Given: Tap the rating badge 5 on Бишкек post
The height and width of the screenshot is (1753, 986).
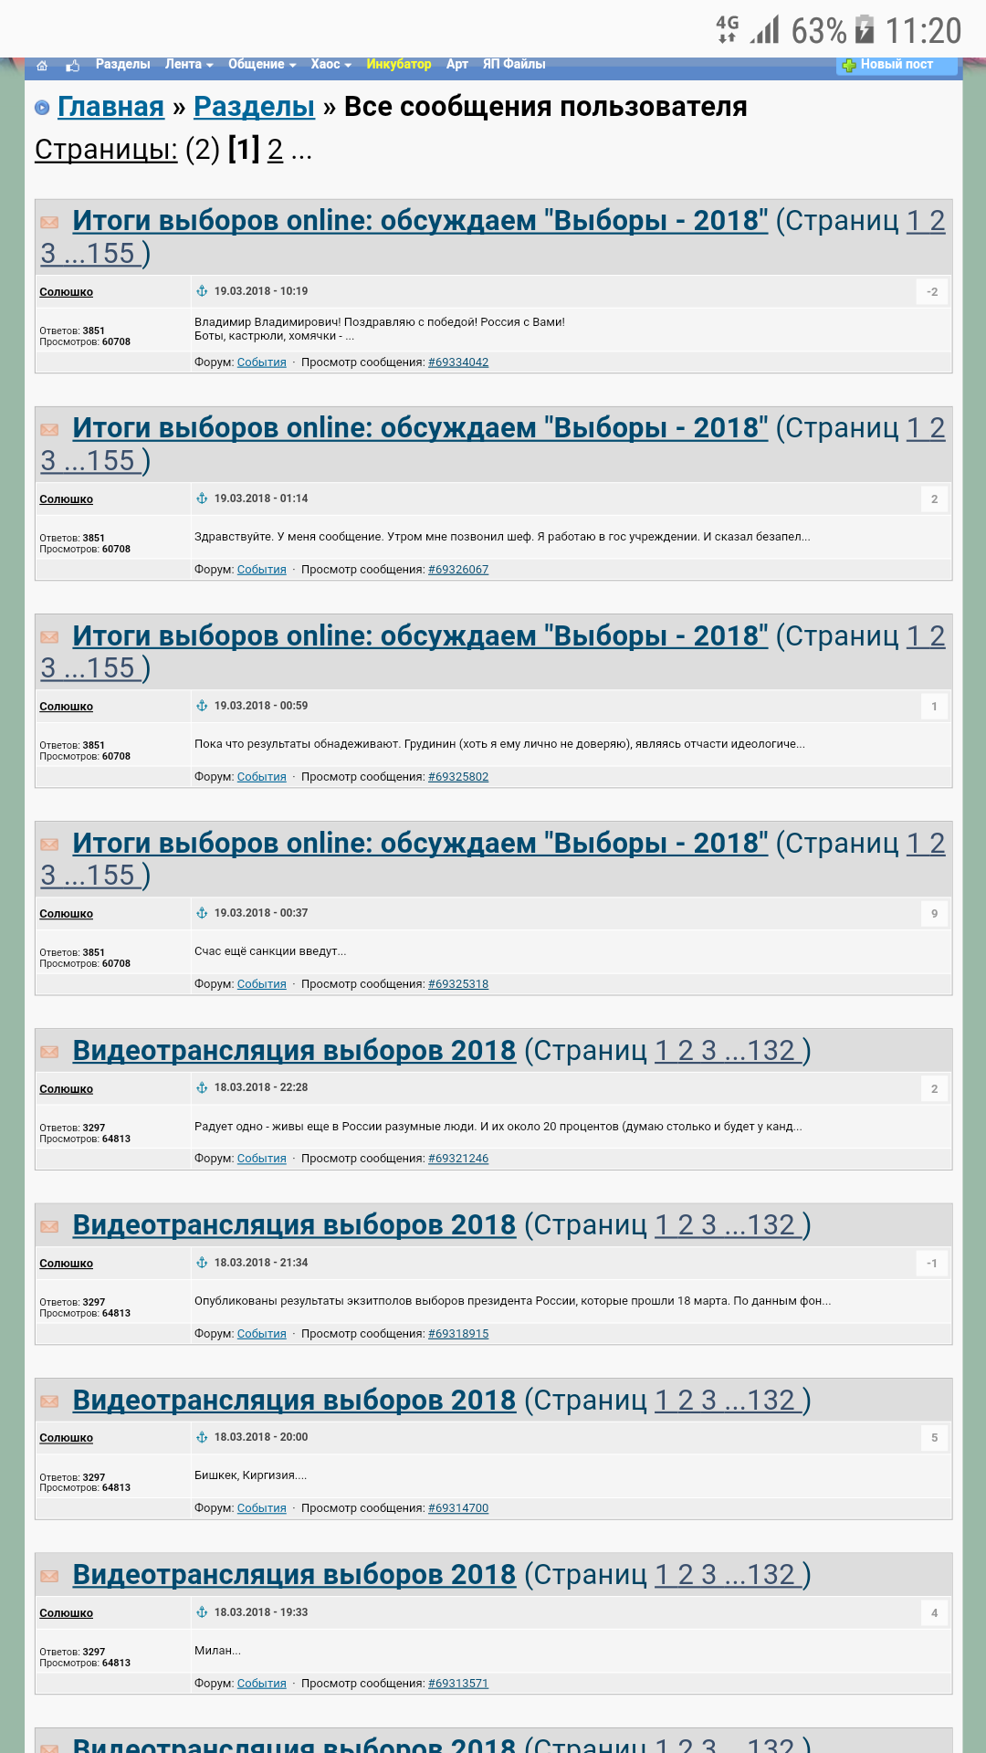Looking at the screenshot, I should (x=934, y=1438).
